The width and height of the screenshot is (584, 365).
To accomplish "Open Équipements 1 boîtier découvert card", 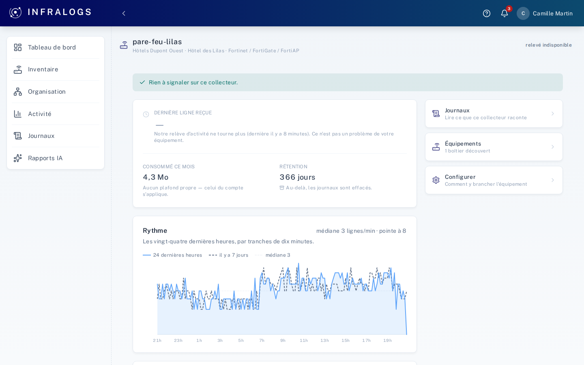I will pos(494,147).
